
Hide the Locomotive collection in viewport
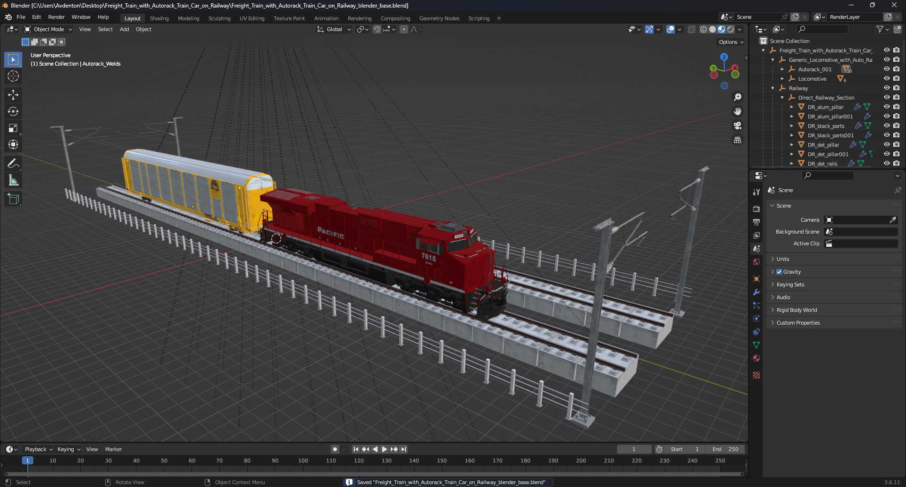coord(887,79)
